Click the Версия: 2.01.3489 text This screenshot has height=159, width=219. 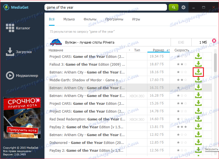[14, 155]
